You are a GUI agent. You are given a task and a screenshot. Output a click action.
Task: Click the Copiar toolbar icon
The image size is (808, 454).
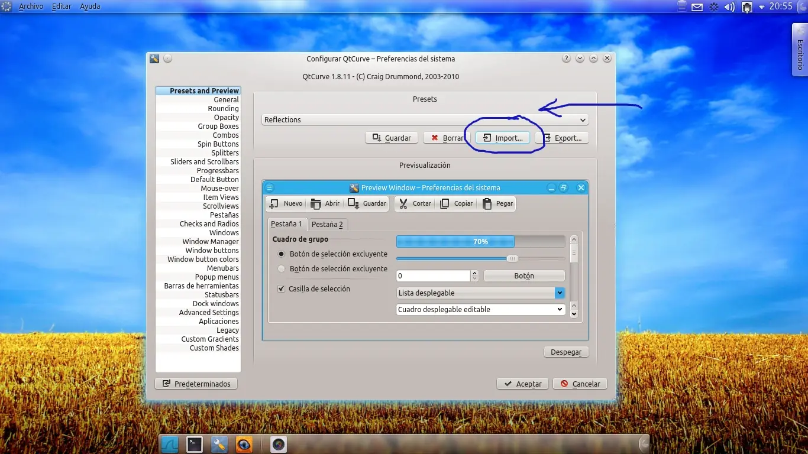tap(445, 204)
